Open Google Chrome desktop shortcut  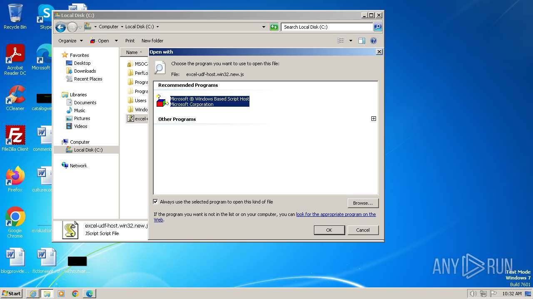15,223
